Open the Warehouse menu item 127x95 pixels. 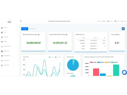[6, 51]
